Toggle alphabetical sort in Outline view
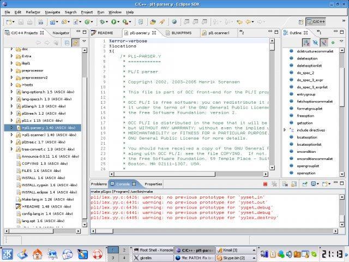 [306, 43]
